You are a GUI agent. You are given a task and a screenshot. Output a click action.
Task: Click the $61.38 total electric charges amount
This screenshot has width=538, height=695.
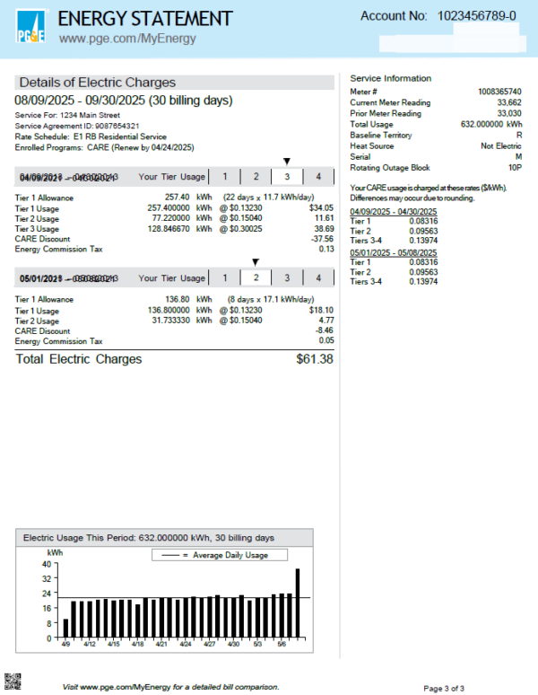pos(315,359)
